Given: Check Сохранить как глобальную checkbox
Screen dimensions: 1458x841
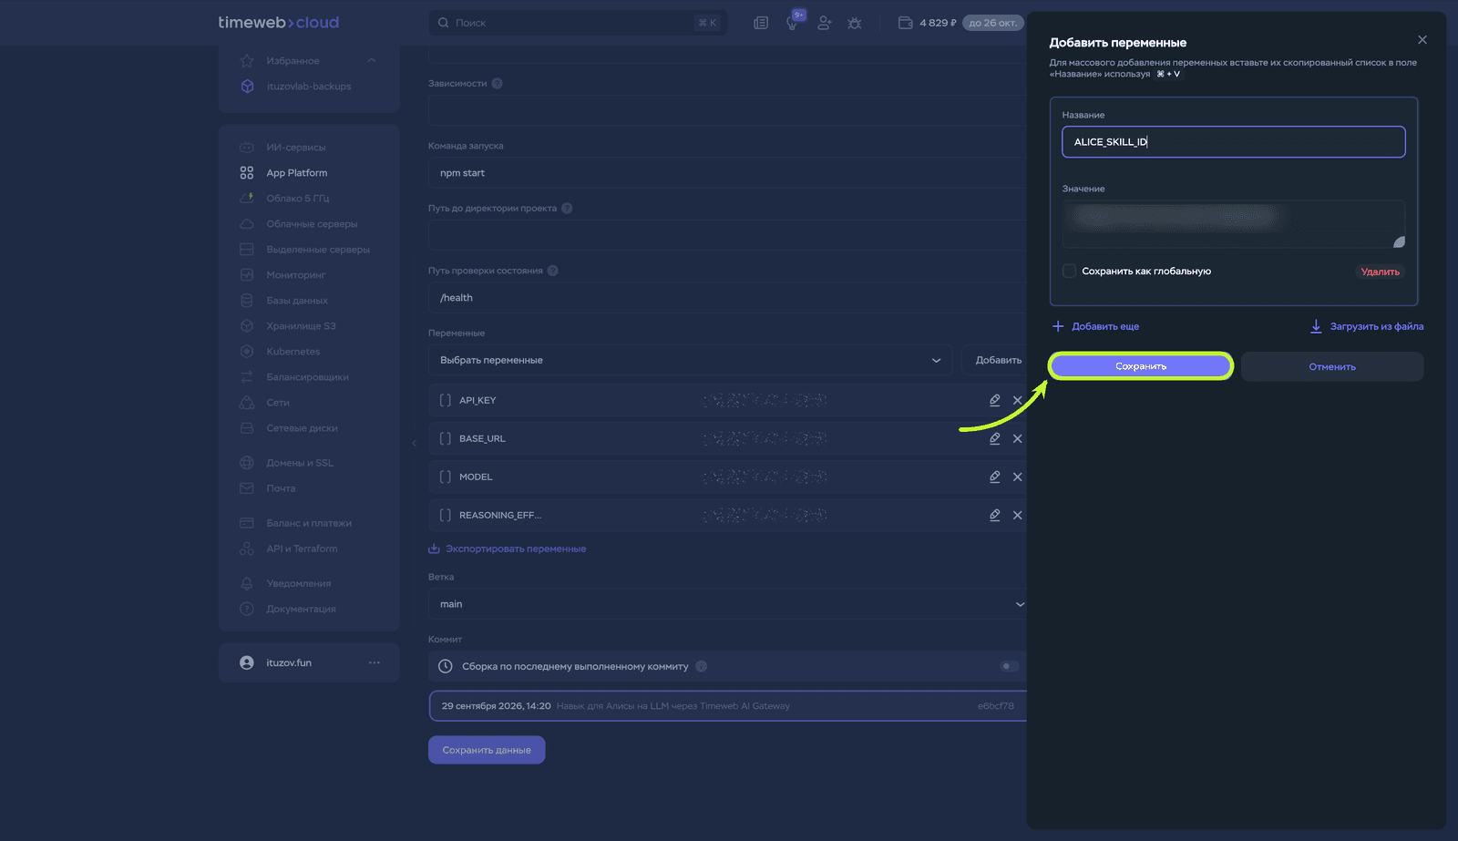Looking at the screenshot, I should coord(1069,271).
